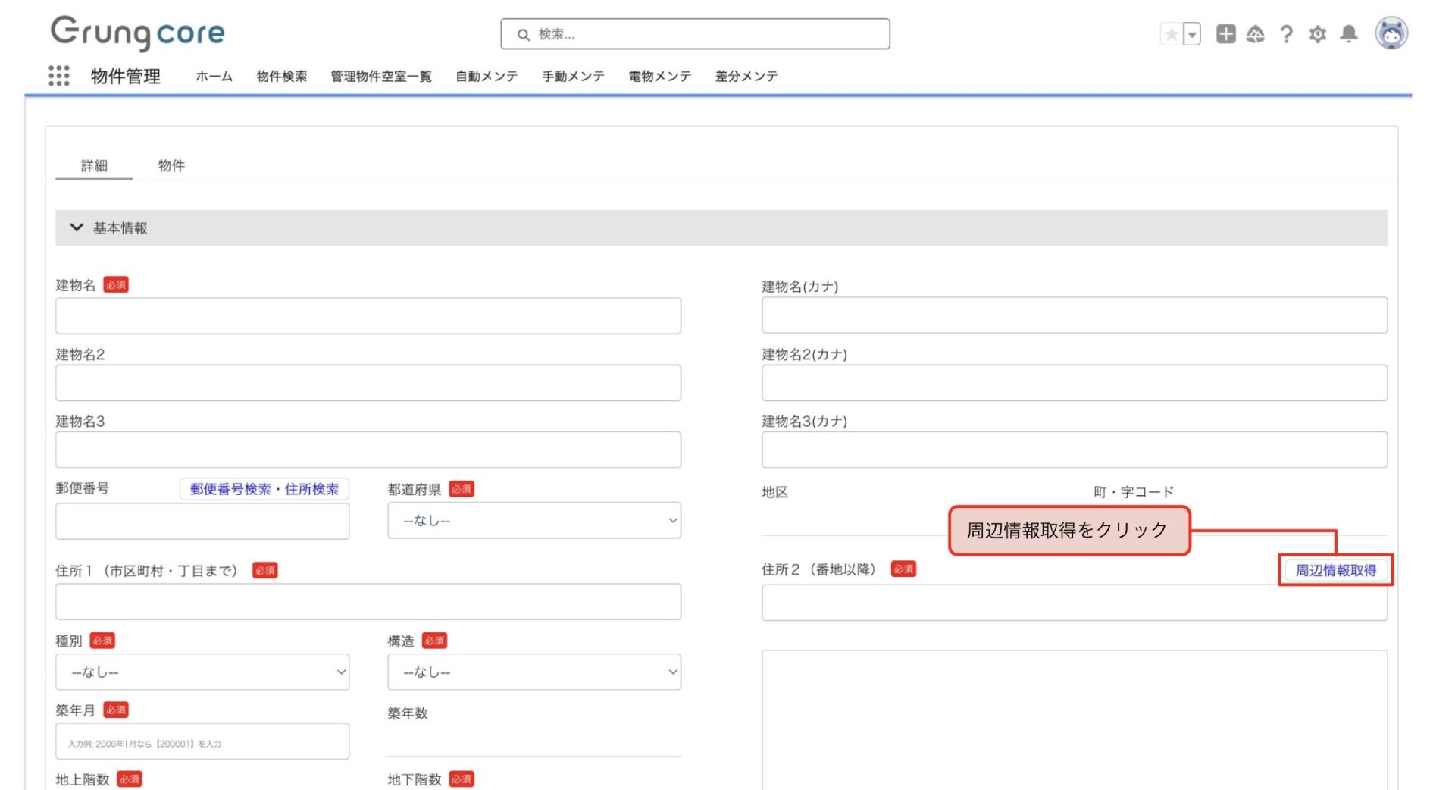Collapse the 基本情報 section
Viewport: 1455px width, 790px height.
coord(77,227)
